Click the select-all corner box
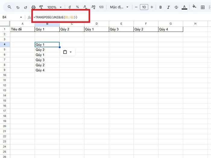Viewport: 211px width, 158px height. (x=5, y=24)
